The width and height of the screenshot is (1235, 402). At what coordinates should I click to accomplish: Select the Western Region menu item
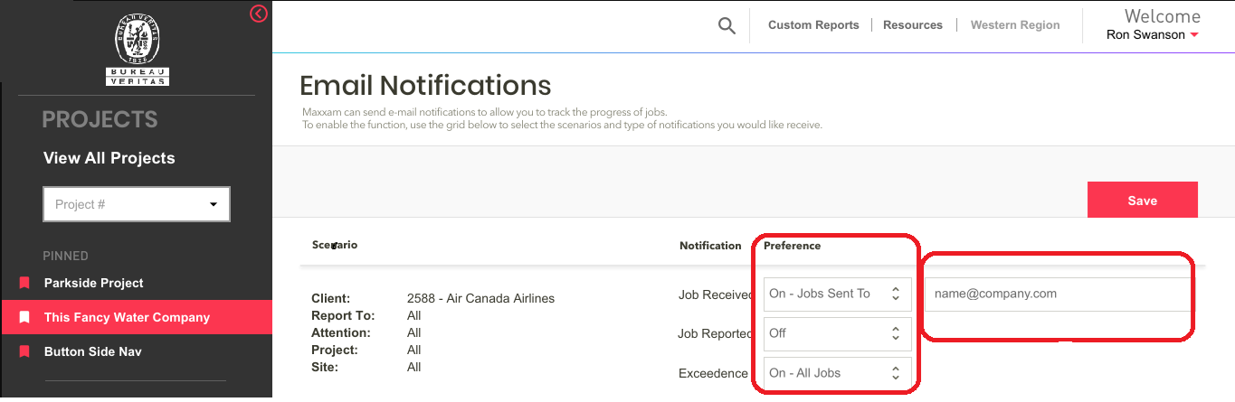[1014, 25]
